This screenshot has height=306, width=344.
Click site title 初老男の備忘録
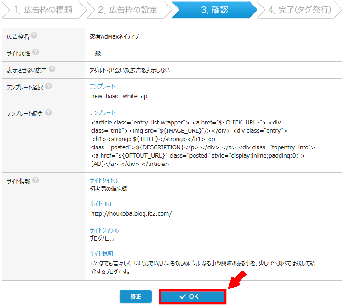109,189
